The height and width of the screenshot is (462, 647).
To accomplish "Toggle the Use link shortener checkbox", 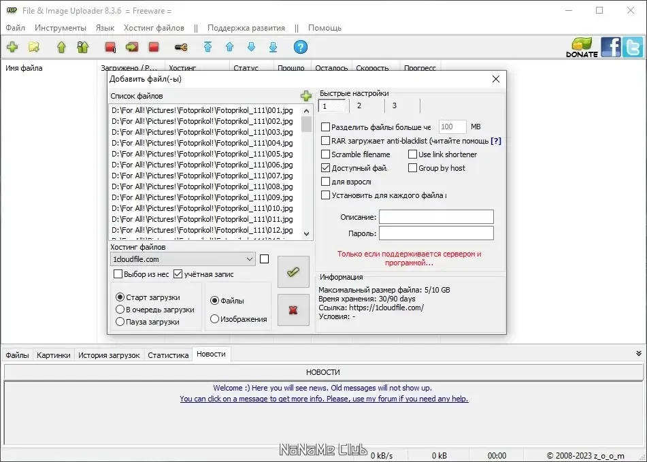I will pos(412,154).
